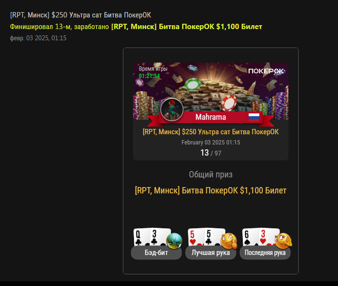Click the orange tournament name inside the card
The width and height of the screenshot is (338, 286).
pyautogui.click(x=211, y=132)
